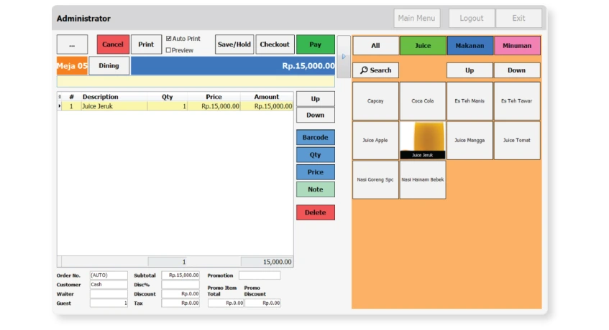609x330 pixels.
Task: Click Save/Hold to hold order
Action: [234, 44]
